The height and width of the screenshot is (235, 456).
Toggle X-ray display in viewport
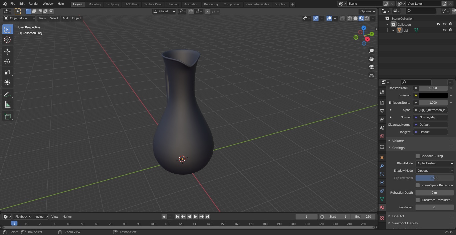pyautogui.click(x=342, y=18)
